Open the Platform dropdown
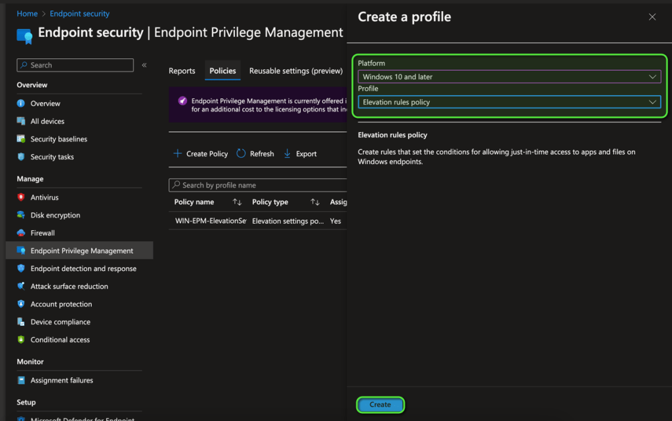The image size is (672, 421). [509, 77]
